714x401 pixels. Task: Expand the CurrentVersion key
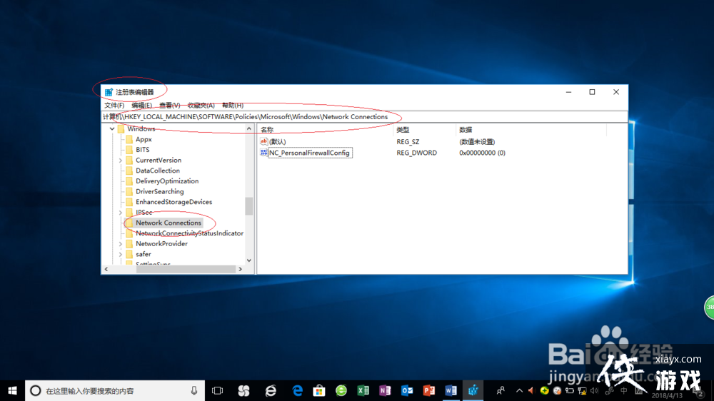coord(121,161)
